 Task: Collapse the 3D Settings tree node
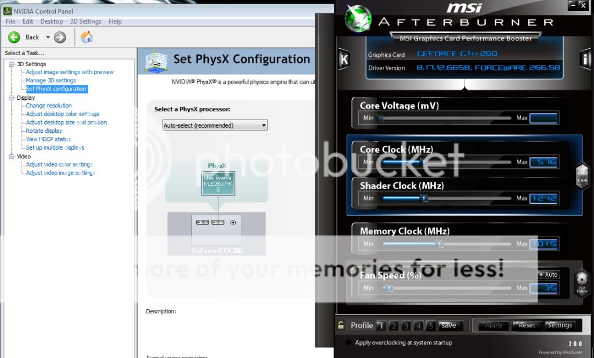coord(12,64)
